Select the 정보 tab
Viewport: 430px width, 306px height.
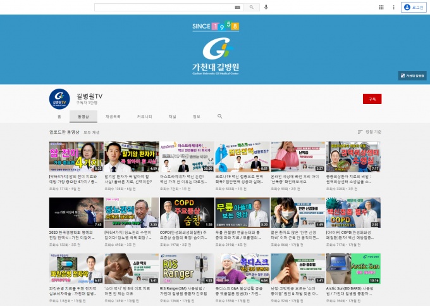pos(196,117)
